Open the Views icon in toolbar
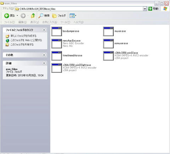The width and height of the screenshot is (170, 154). point(72,16)
